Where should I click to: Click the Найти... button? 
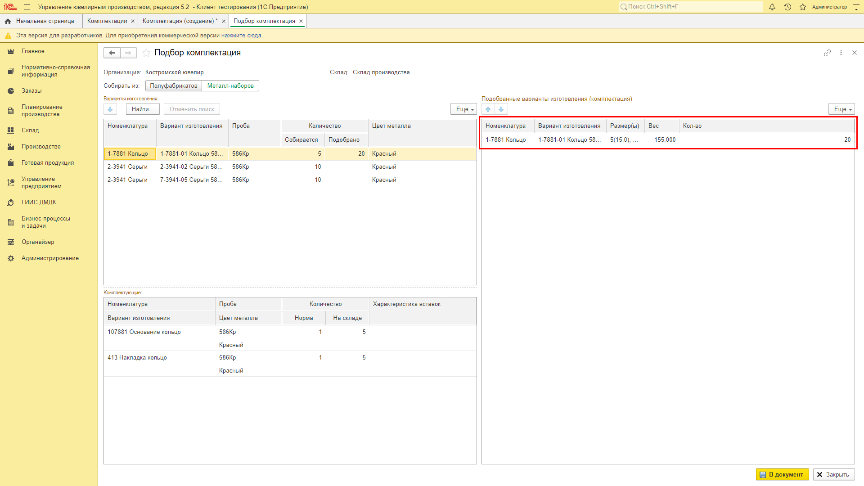coord(143,109)
